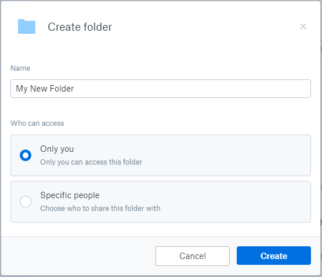Click the 'Who can access' label
Screen dimensions: 322x277
point(37,123)
